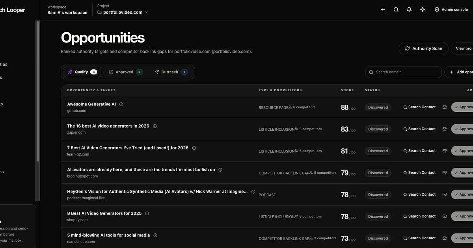Select Sam A's workspace label

pos(67,13)
